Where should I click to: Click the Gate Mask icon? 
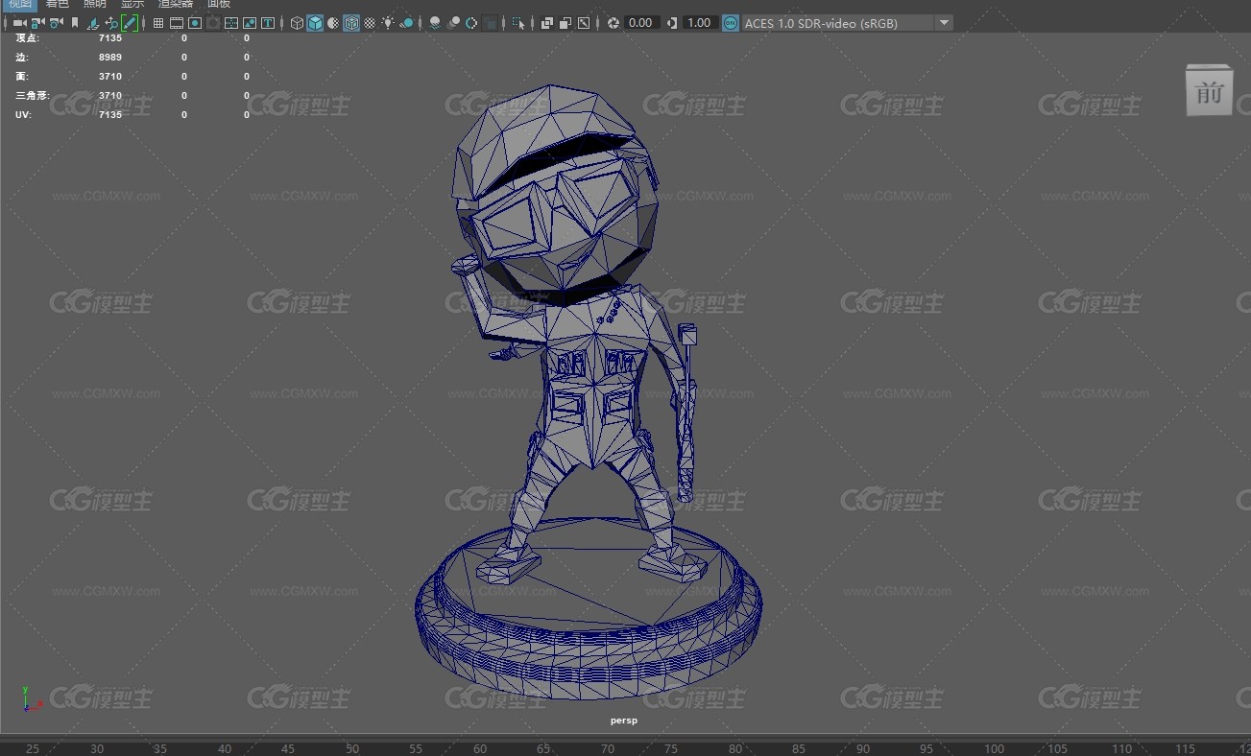coord(213,23)
